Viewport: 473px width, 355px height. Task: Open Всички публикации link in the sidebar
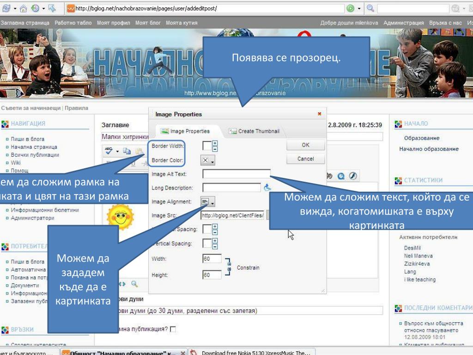pyautogui.click(x=35, y=155)
